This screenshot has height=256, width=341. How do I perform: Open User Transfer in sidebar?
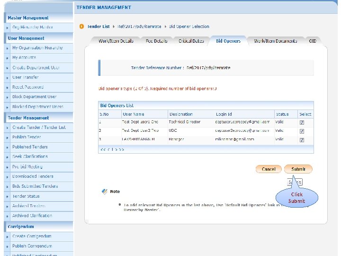click(x=26, y=77)
